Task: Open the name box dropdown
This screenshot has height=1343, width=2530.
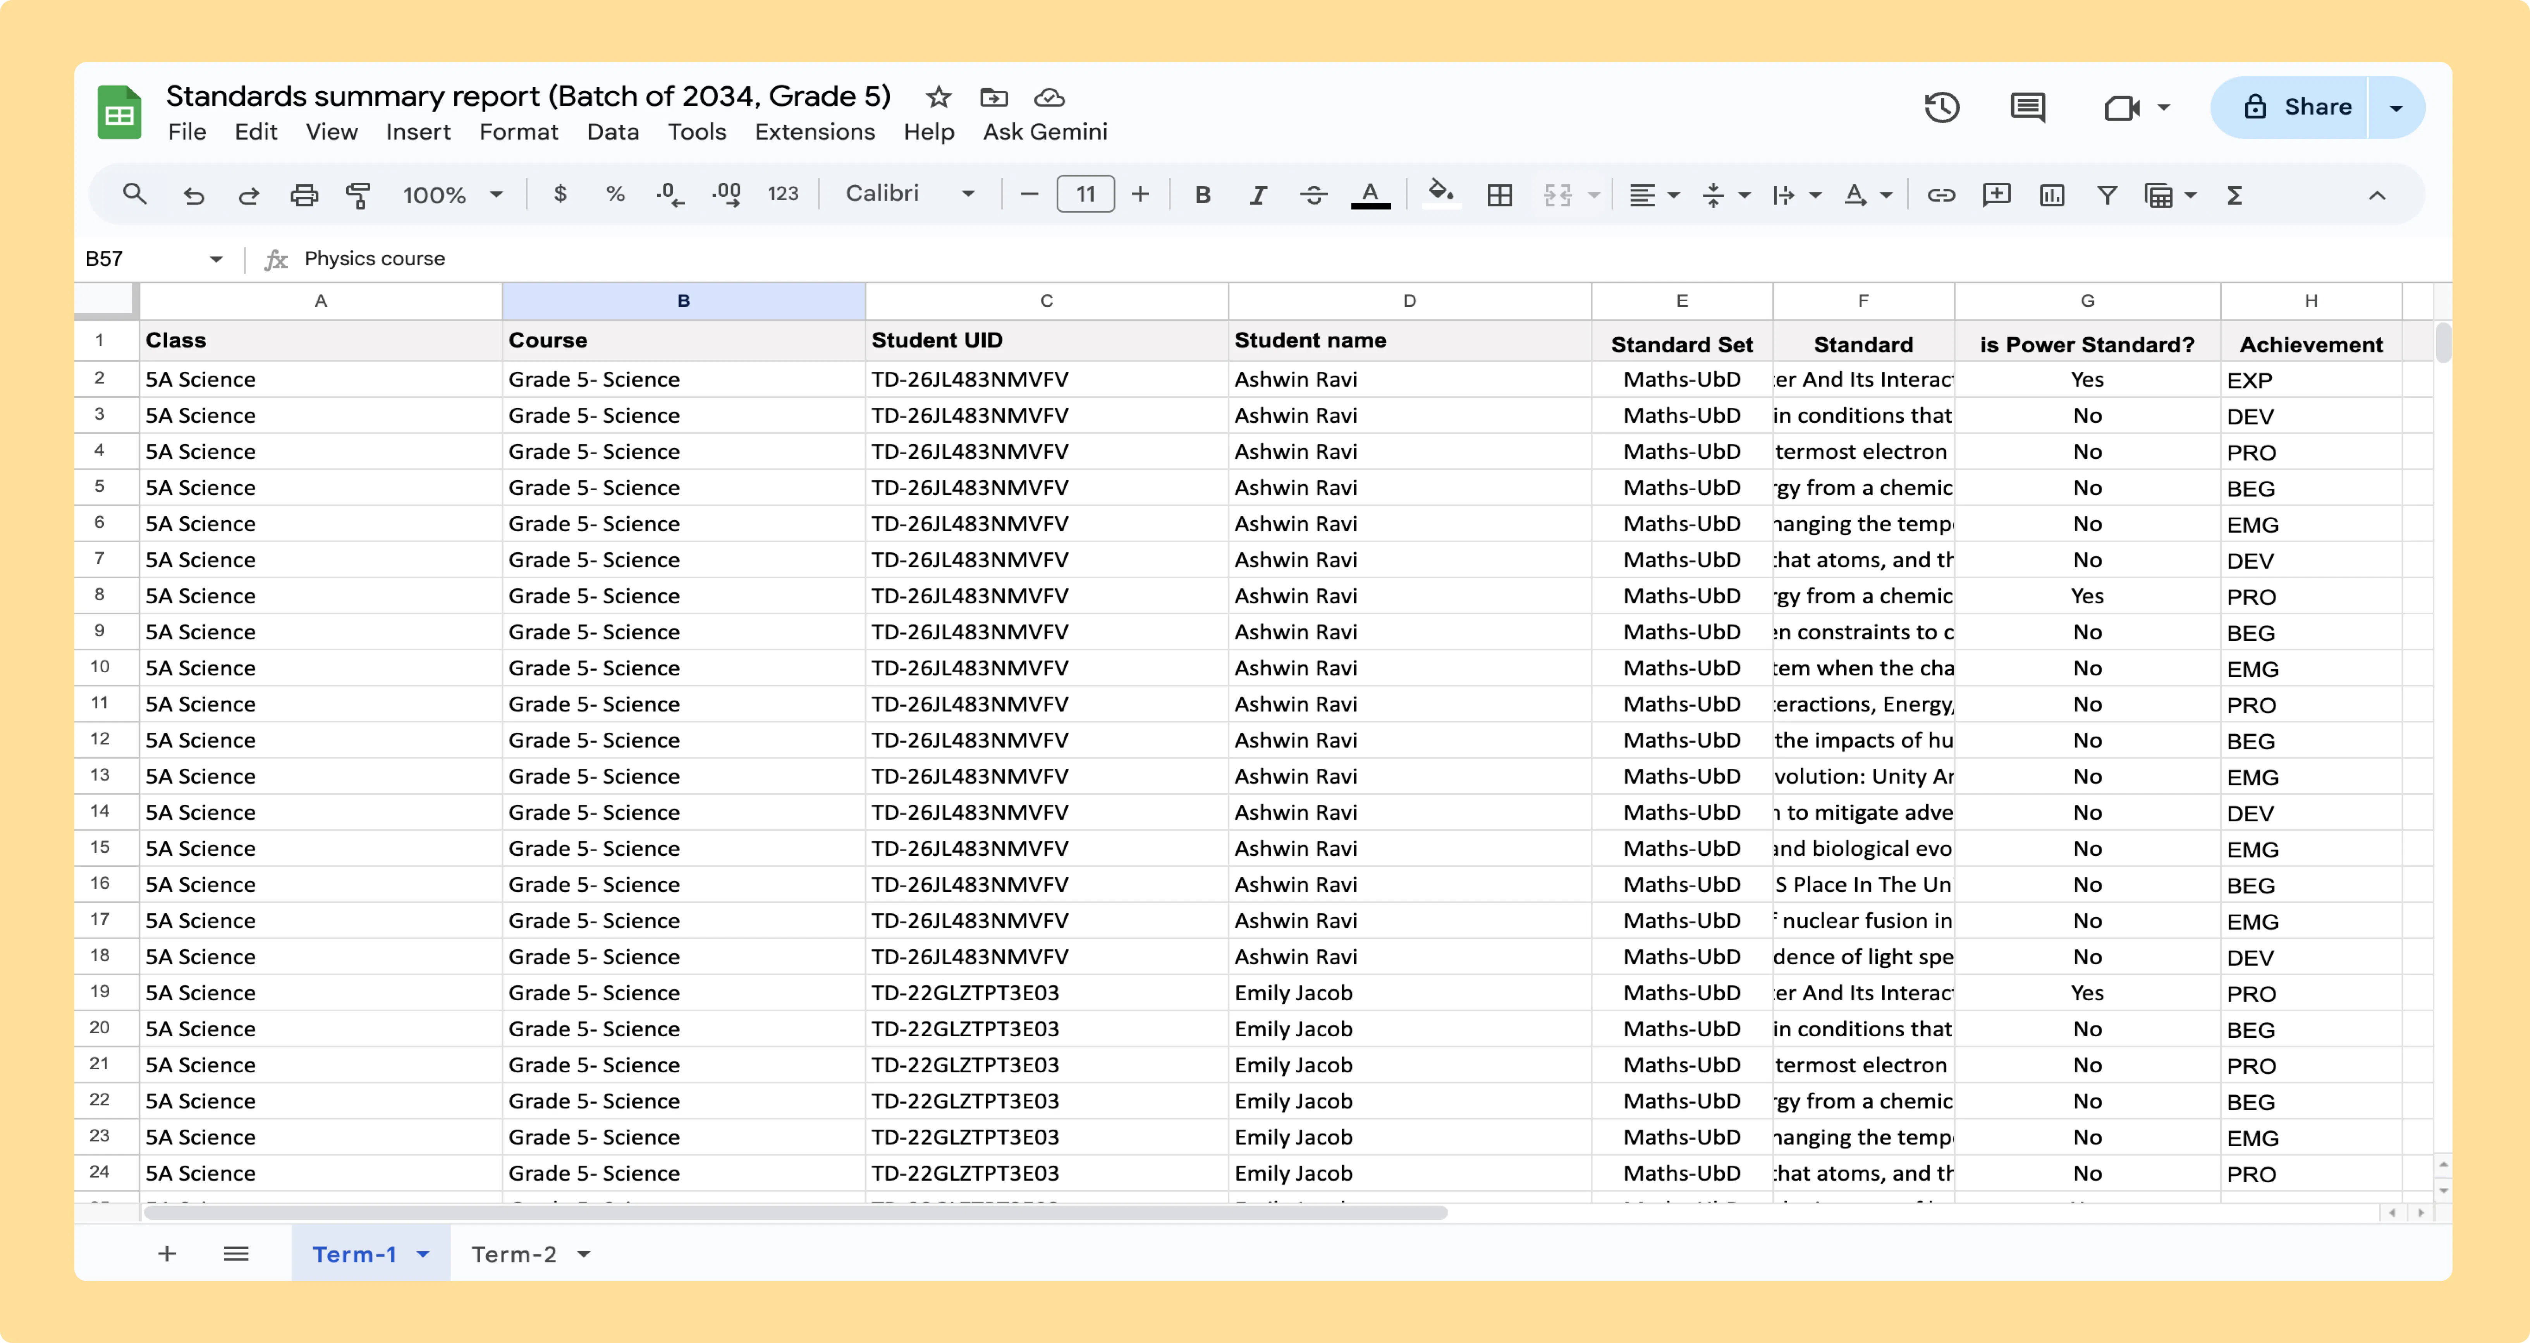Action: [216, 259]
